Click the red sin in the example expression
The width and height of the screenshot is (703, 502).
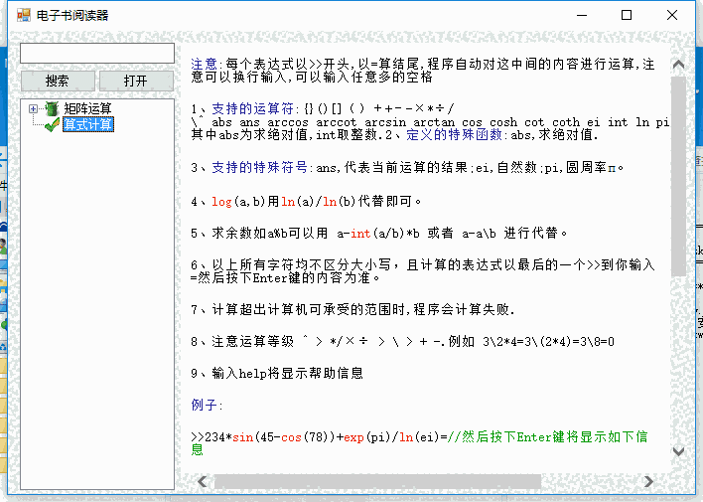pos(242,437)
